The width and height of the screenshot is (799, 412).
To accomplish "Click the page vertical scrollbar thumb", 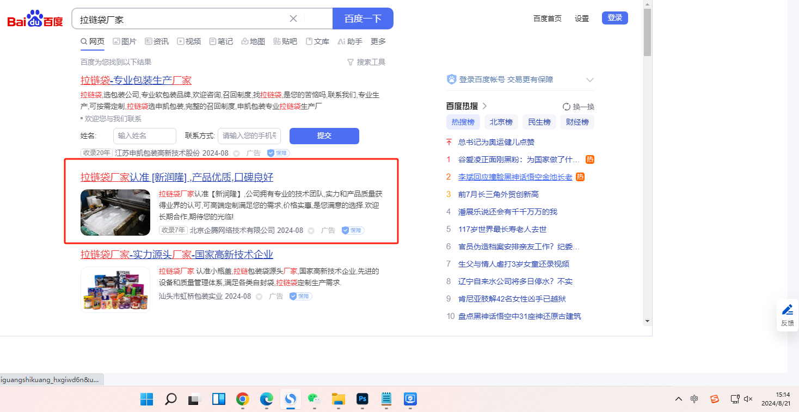I will [647, 33].
